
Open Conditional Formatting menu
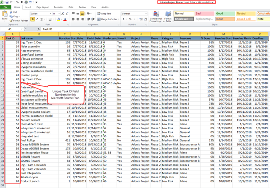click(x=156, y=16)
